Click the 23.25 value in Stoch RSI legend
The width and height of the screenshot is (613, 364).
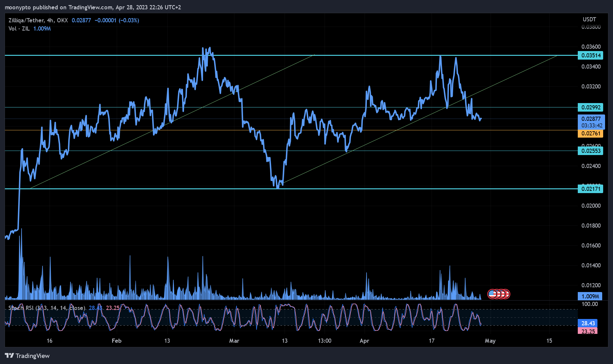pyautogui.click(x=113, y=308)
